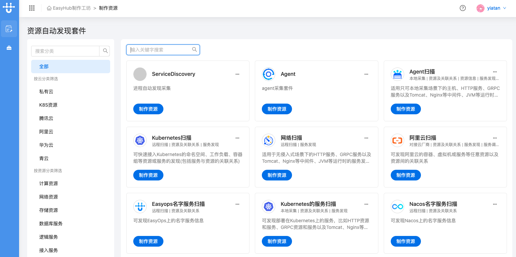This screenshot has width=516, height=257.
Task: Open more options on 阿里云扫描 card
Action: click(495, 138)
